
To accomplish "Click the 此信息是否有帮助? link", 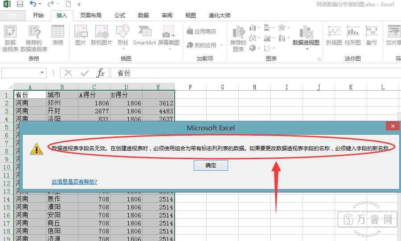I will (x=74, y=182).
